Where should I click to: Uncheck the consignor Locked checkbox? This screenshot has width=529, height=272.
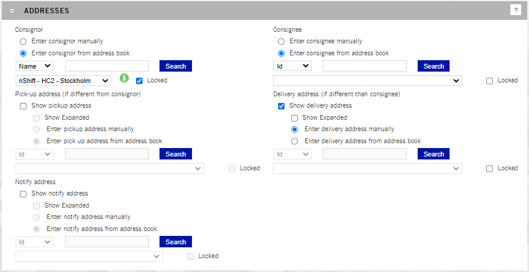coord(140,81)
